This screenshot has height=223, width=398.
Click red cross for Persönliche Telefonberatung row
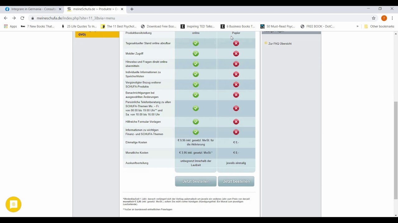(x=236, y=108)
